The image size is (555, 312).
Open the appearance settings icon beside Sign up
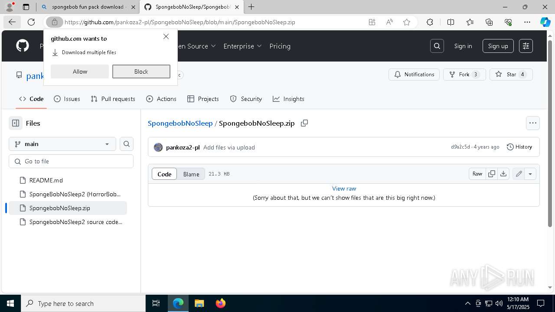pyautogui.click(x=526, y=46)
